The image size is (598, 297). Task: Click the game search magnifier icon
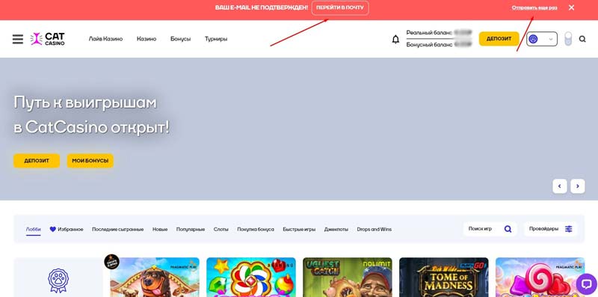(508, 229)
